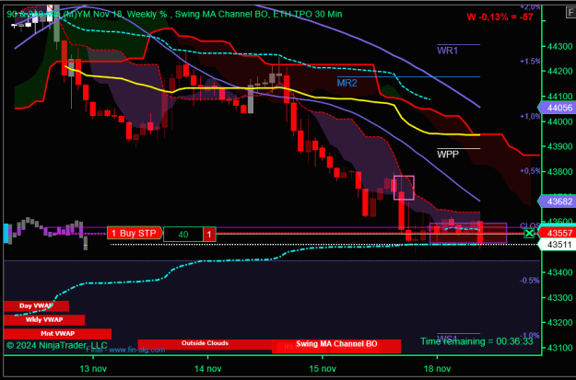
Task: Select the WS1 pivot level label
Action: [447, 338]
